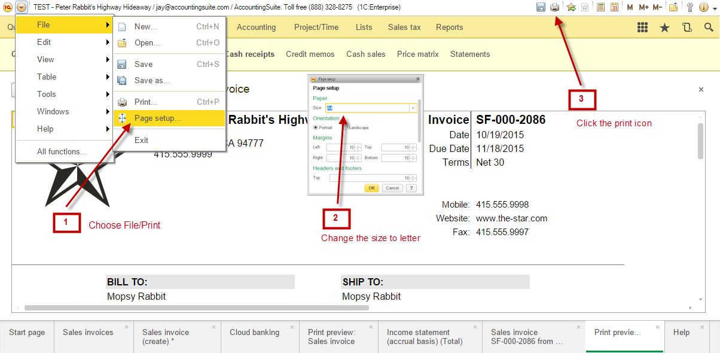Image resolution: width=720 pixels, height=353 pixels.
Task: Click the Print icon on the toolbar
Action: tap(555, 7)
